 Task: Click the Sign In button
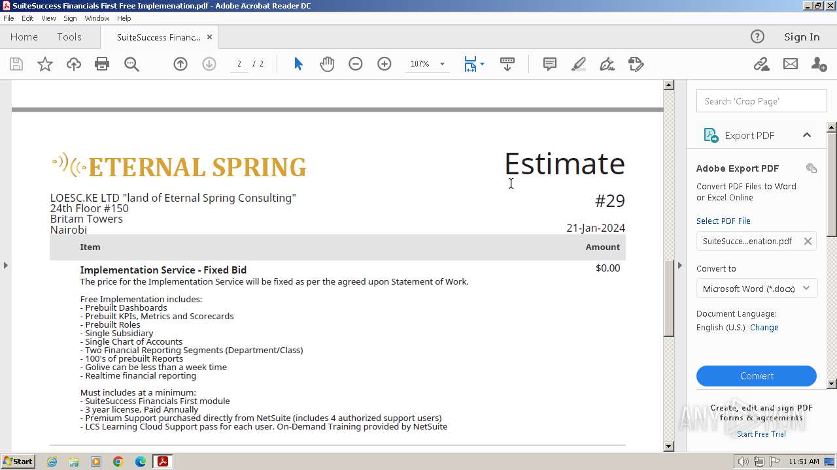(x=802, y=37)
